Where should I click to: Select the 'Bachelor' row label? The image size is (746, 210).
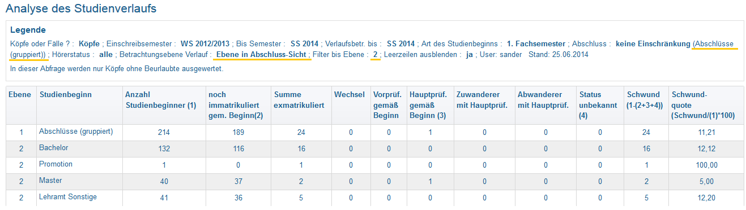[53, 148]
